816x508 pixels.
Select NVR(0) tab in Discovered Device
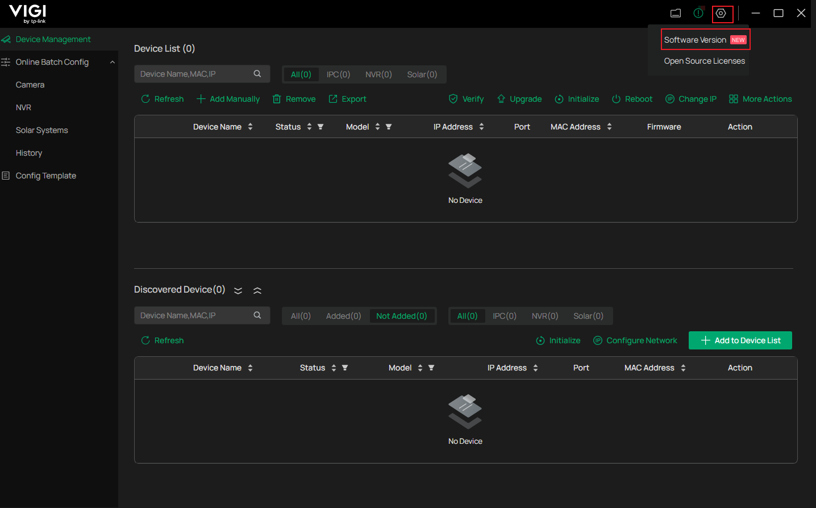pos(545,316)
